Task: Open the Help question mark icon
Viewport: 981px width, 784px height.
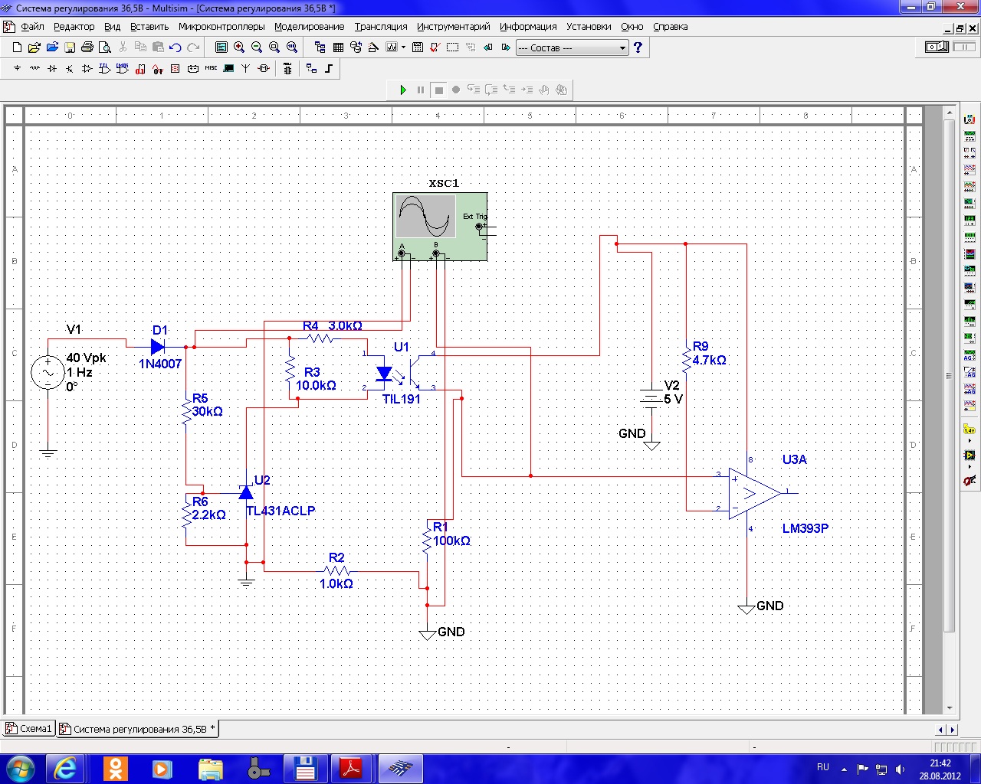Action: (x=638, y=47)
